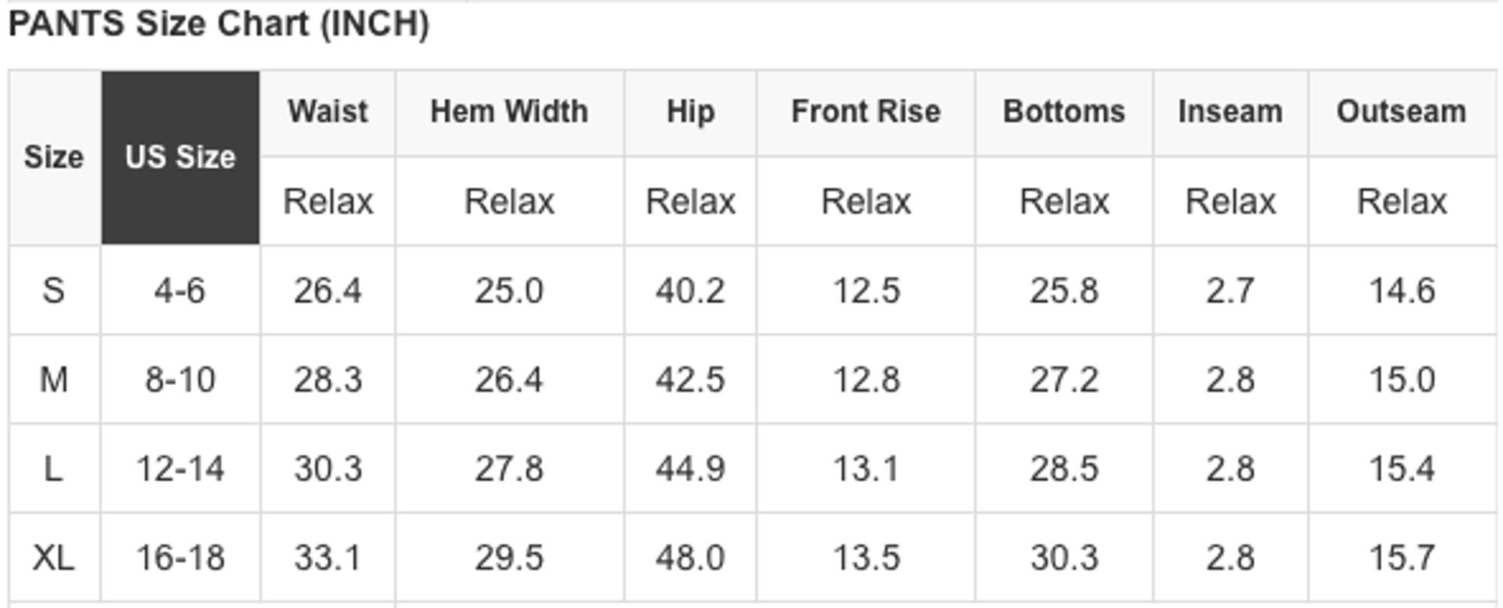Click the 16-18 US size cell
This screenshot has width=1503, height=608.
[x=180, y=558]
